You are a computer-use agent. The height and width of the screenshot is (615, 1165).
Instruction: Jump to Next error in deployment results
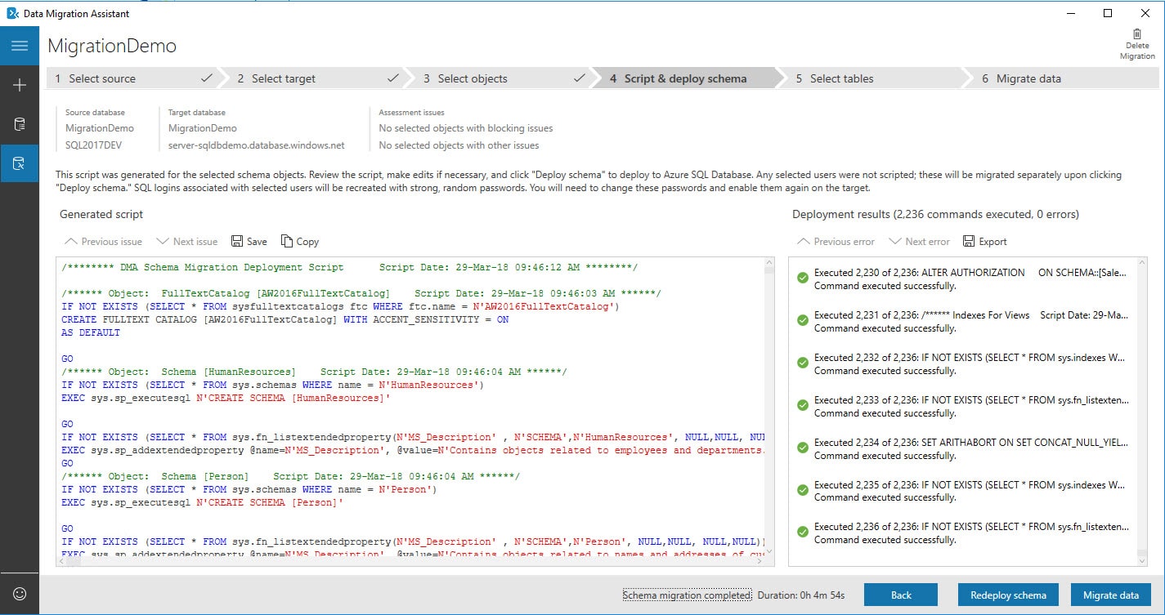[x=920, y=242]
